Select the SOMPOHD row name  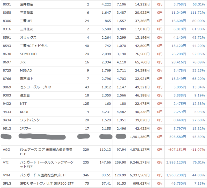pyautogui.click(x=28, y=54)
